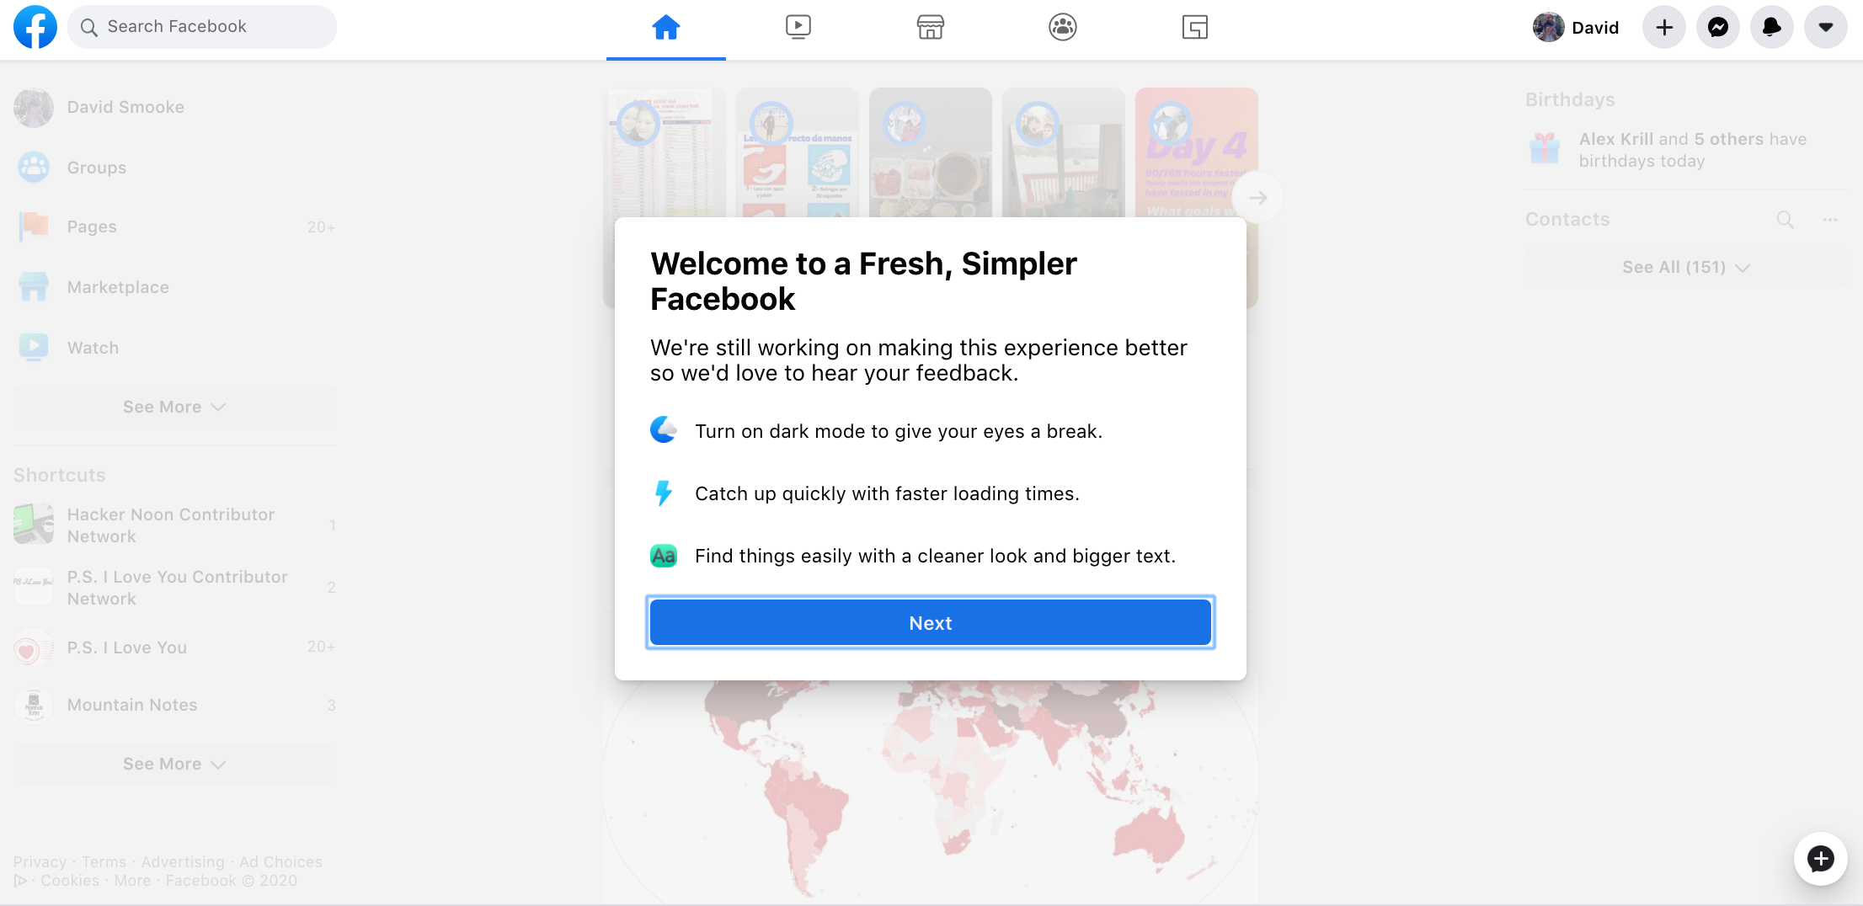The image size is (1863, 906).
Task: Go to the Home tab
Action: [665, 28]
